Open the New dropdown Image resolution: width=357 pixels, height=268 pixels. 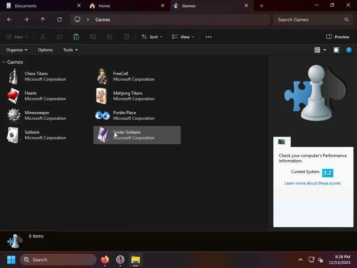(17, 37)
